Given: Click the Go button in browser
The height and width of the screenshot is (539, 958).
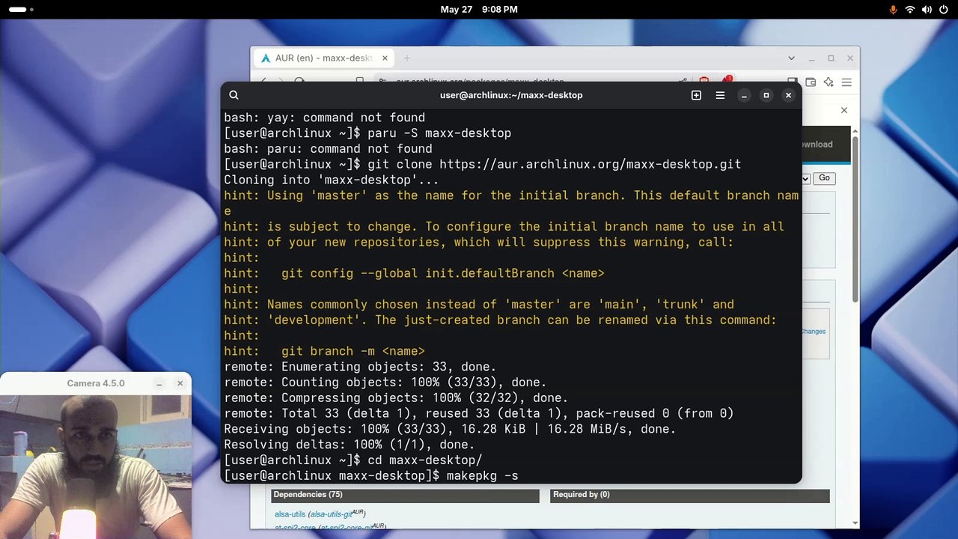Looking at the screenshot, I should tap(824, 177).
